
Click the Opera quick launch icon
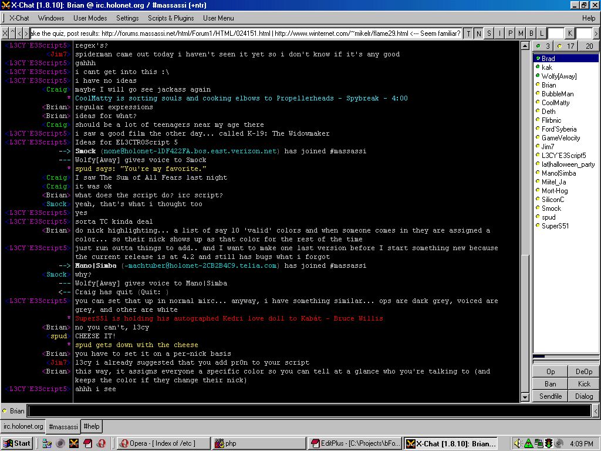click(101, 443)
